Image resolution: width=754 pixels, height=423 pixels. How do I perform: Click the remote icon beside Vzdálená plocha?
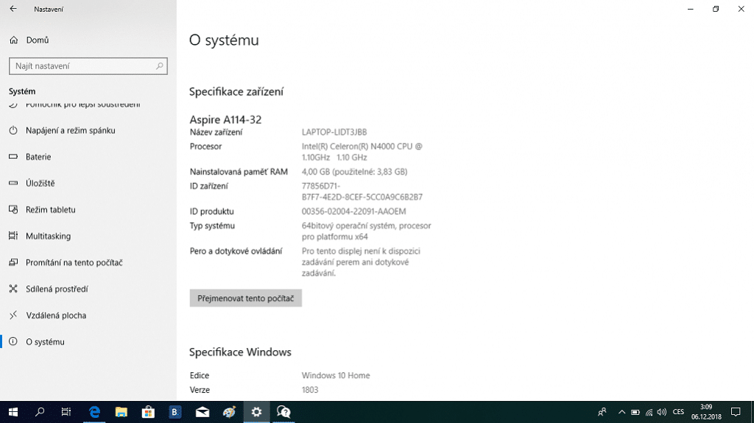(13, 316)
